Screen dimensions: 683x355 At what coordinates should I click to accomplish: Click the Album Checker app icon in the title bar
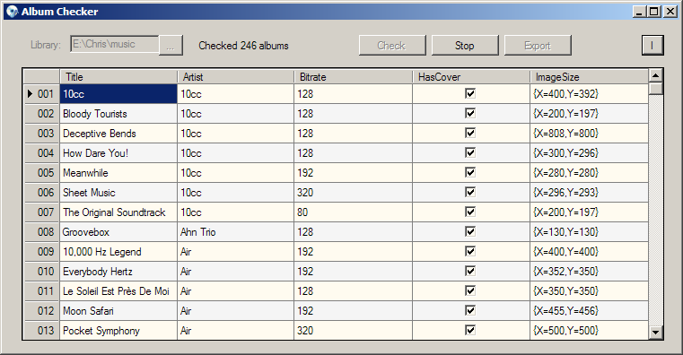(x=13, y=12)
